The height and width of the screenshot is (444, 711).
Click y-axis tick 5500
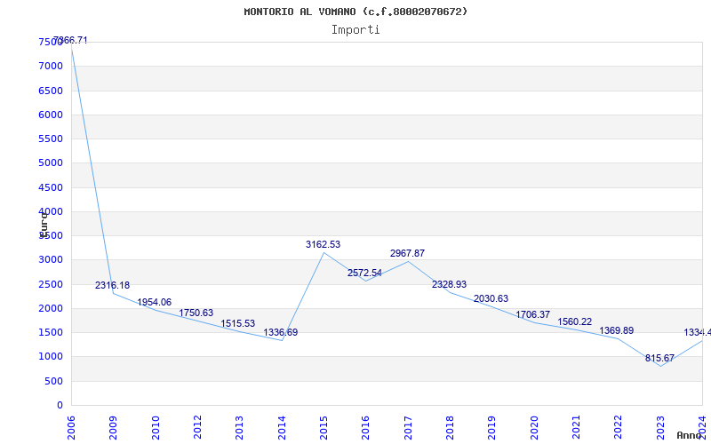click(51, 139)
